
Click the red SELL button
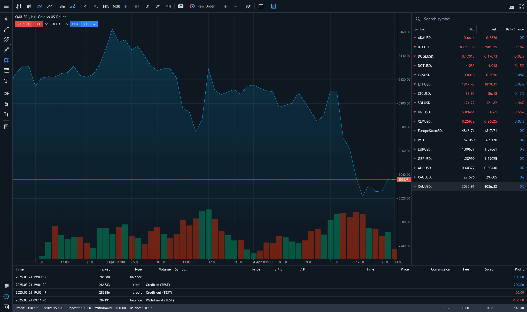point(37,24)
